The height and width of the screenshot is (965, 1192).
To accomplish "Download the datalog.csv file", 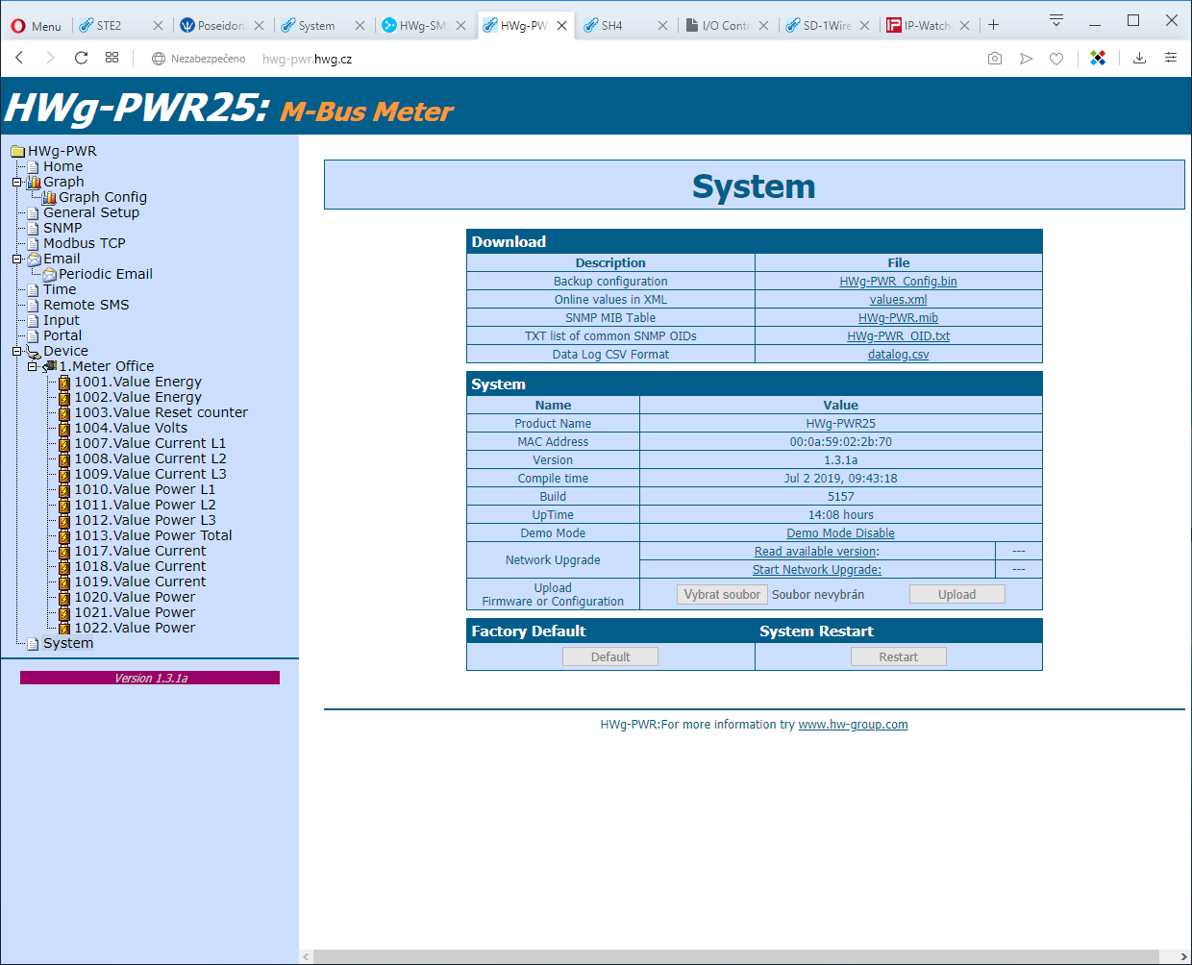I will coord(898,355).
